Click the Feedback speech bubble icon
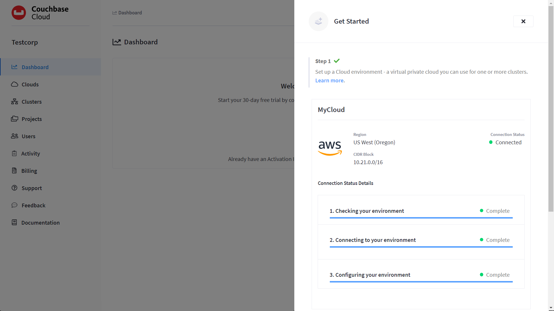This screenshot has width=554, height=311. tap(14, 205)
